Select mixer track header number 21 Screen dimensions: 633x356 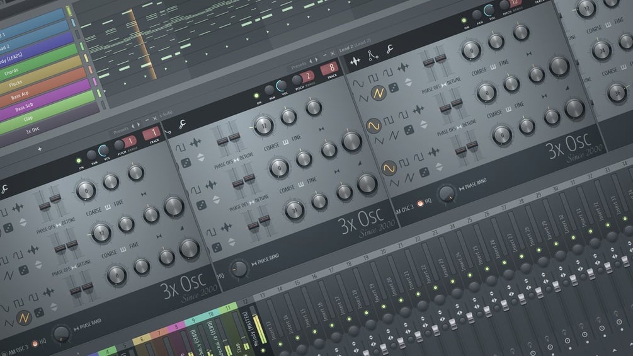(x=400, y=245)
